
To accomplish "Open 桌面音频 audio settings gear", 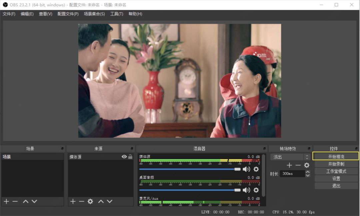I will [x=256, y=190].
